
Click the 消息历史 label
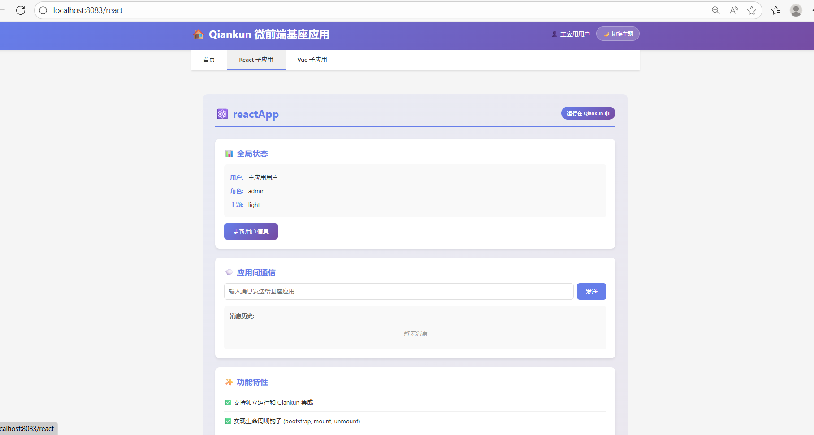(x=242, y=316)
